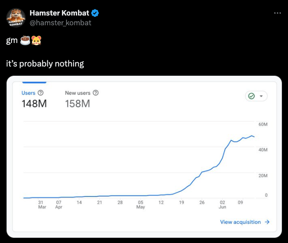Open the View acquisition link
This screenshot has width=288, height=243.
[240, 222]
